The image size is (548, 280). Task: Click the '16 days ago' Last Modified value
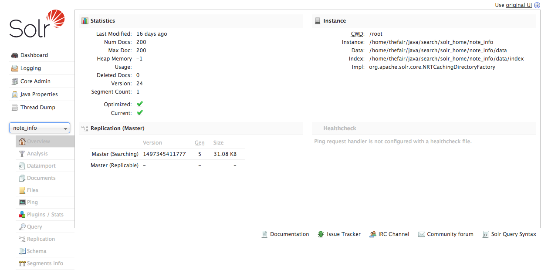tap(152, 34)
